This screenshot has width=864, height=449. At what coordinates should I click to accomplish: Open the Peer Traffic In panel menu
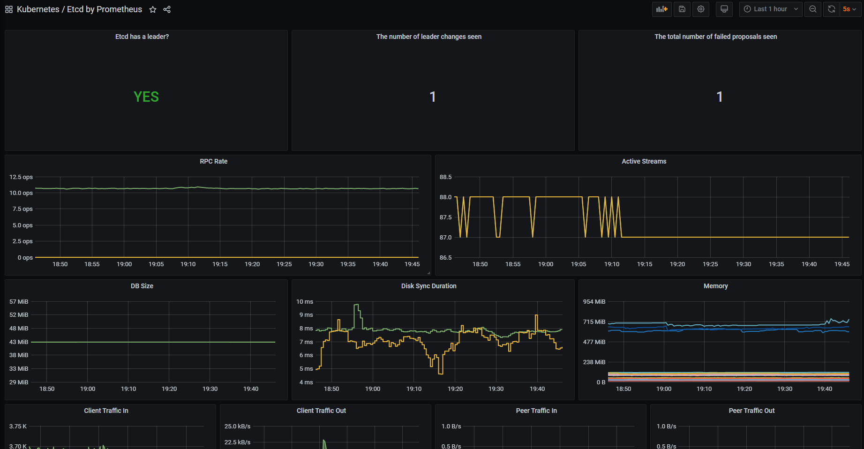pyautogui.click(x=537, y=411)
